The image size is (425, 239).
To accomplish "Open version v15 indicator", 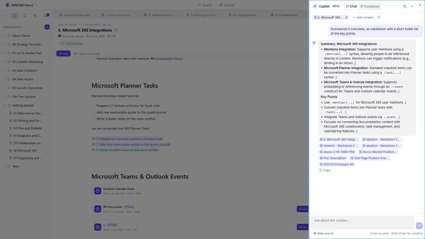I will (x=112, y=36).
